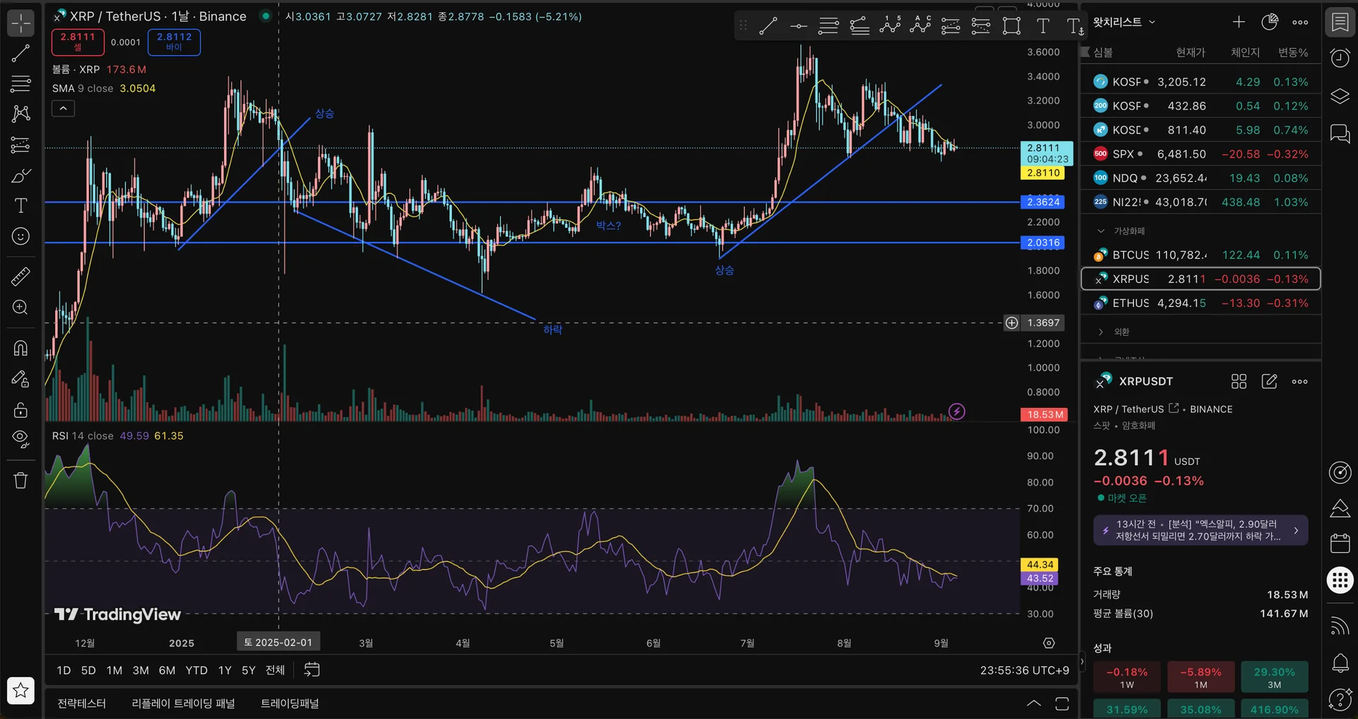The height and width of the screenshot is (719, 1358).
Task: Click the 23:55:36 UTC+9 timezone button
Action: coord(1024,670)
